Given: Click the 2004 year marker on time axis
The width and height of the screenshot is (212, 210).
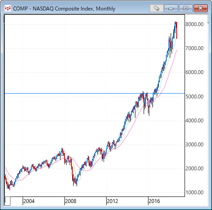Looking at the screenshot, I should pyautogui.click(x=29, y=201).
